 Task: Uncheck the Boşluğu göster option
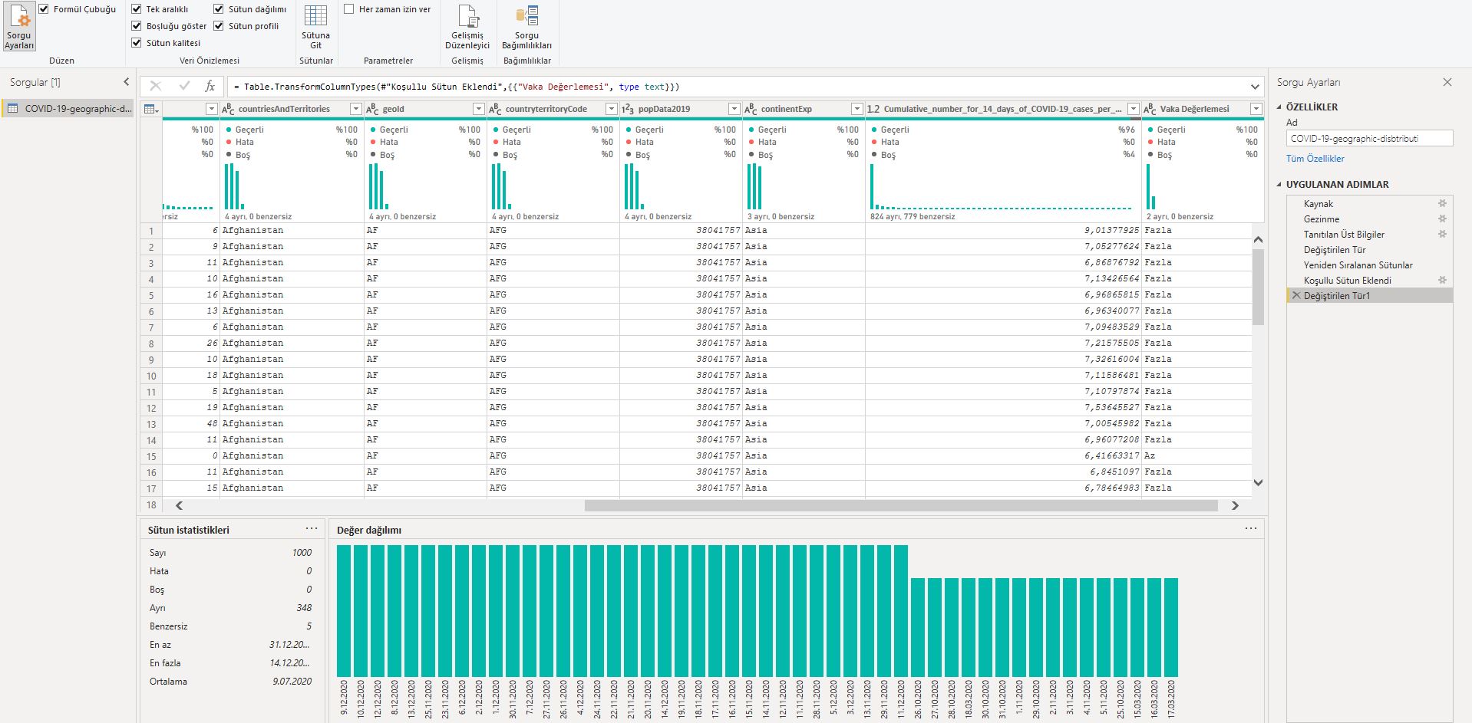click(136, 25)
